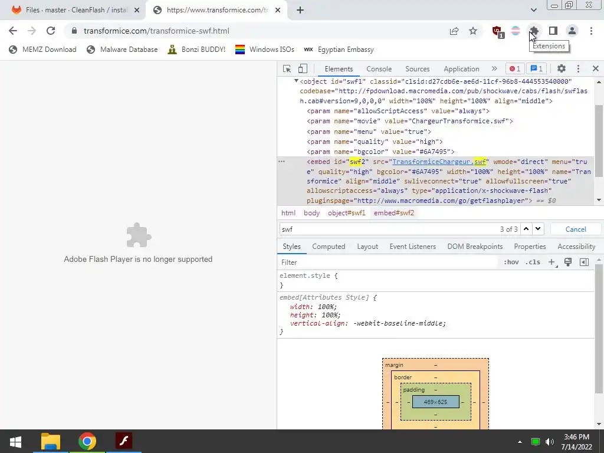Open a new tab with plus
Screen dimensions: 604x453
click(300, 11)
